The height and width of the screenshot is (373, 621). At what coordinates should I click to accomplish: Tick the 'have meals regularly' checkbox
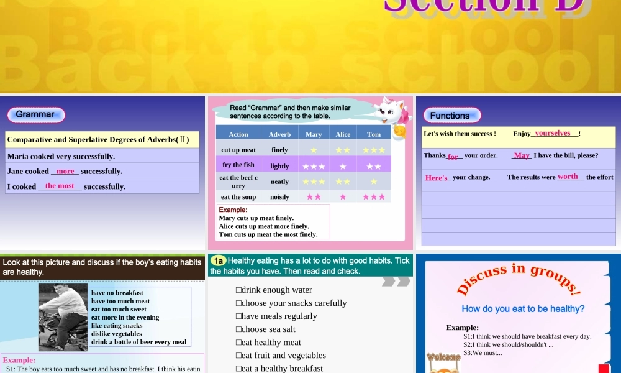click(238, 316)
